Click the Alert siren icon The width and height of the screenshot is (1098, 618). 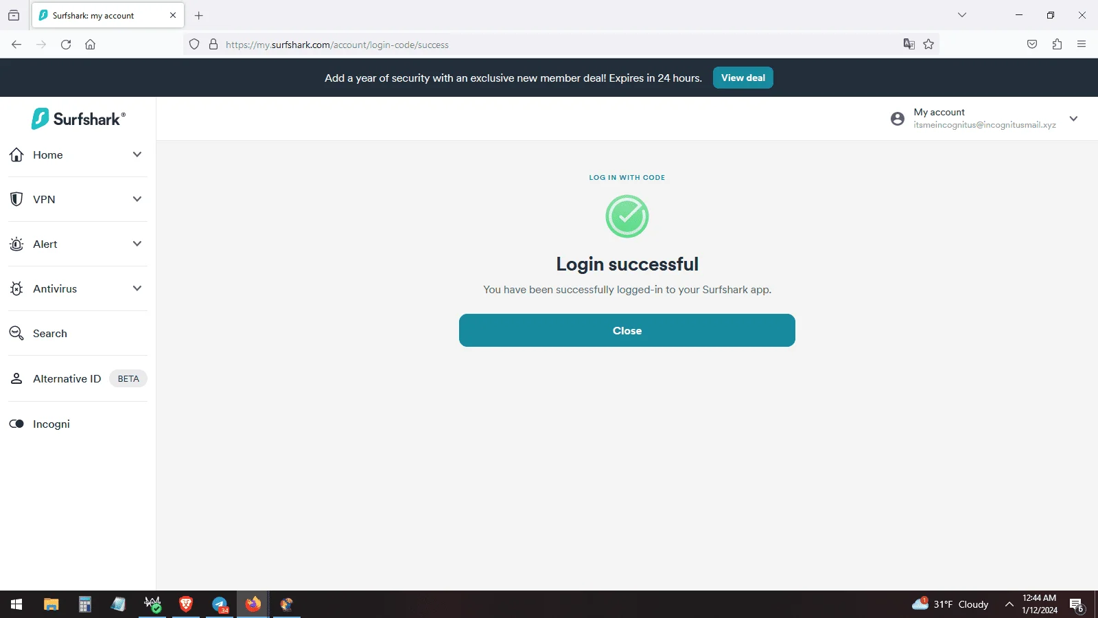point(16,244)
